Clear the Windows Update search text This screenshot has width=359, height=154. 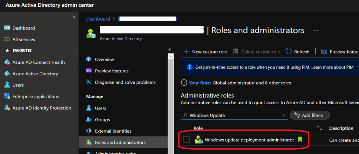click(284, 115)
